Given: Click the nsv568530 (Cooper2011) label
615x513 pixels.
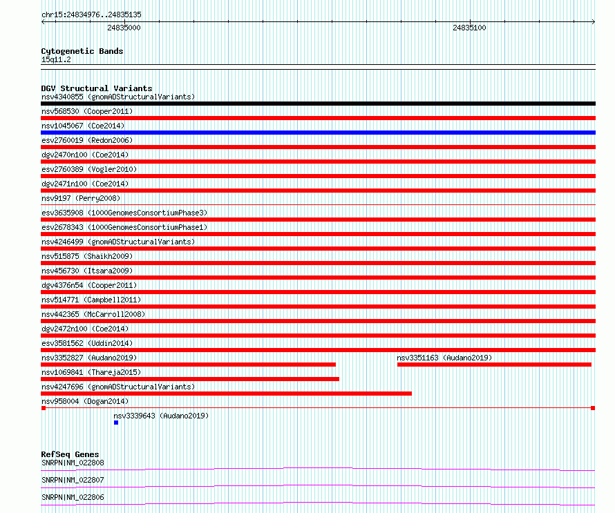Looking at the screenshot, I should (x=87, y=111).
